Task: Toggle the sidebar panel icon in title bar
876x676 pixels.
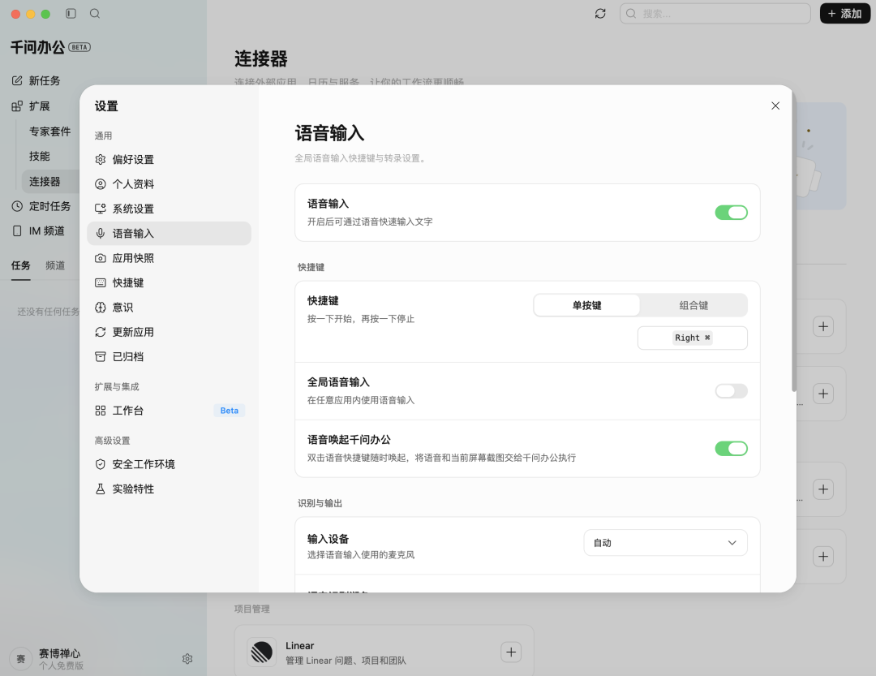Action: pos(71,14)
